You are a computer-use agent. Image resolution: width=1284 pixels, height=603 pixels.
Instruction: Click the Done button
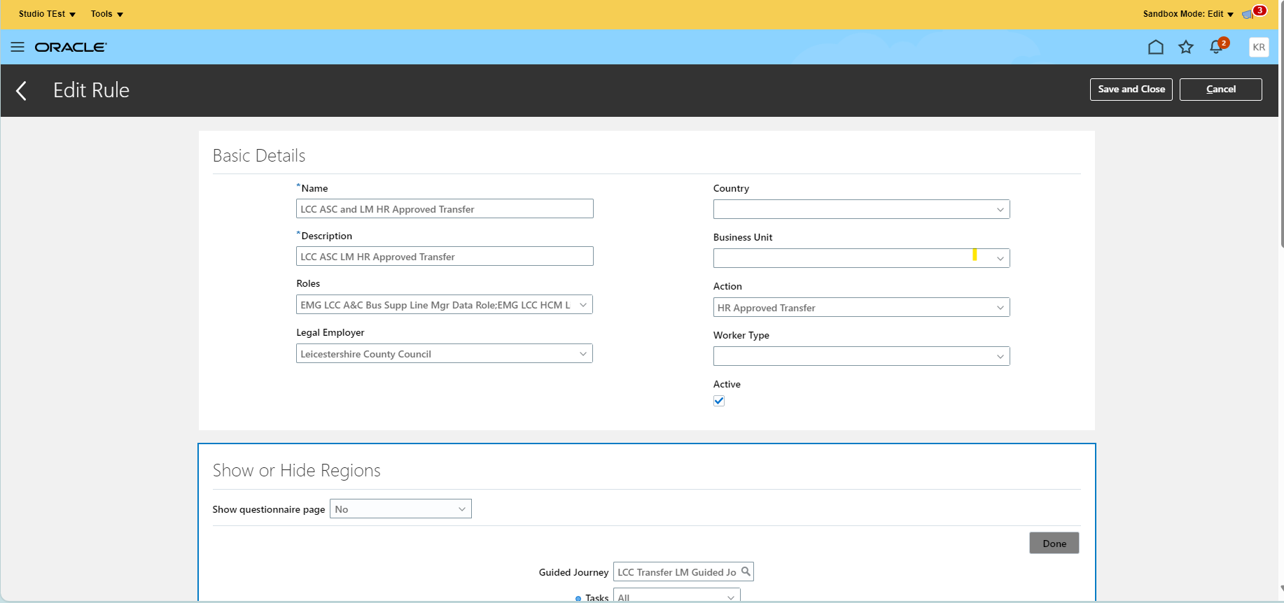[1054, 543]
